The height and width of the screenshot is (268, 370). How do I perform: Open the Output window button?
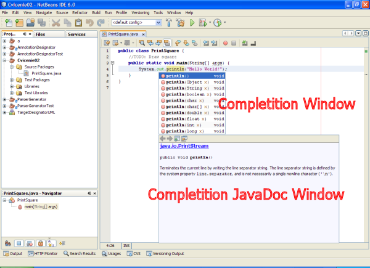(13, 254)
